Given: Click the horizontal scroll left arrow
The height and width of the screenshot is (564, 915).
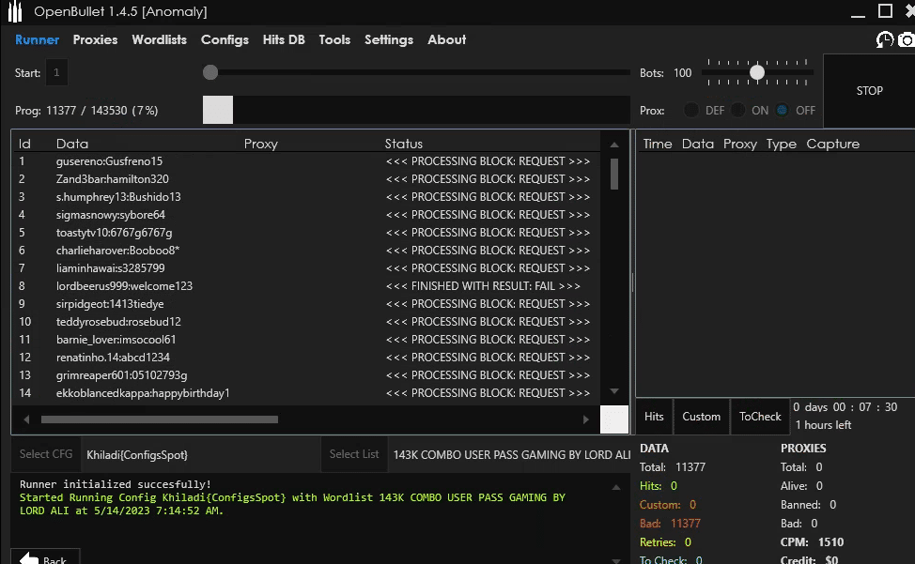Looking at the screenshot, I should click(x=26, y=419).
